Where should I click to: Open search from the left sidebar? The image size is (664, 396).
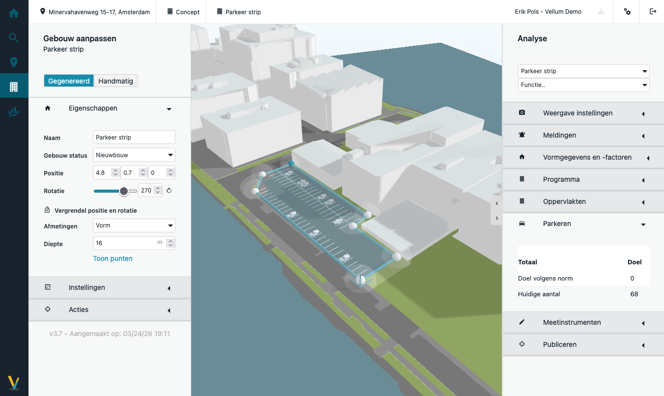(14, 38)
